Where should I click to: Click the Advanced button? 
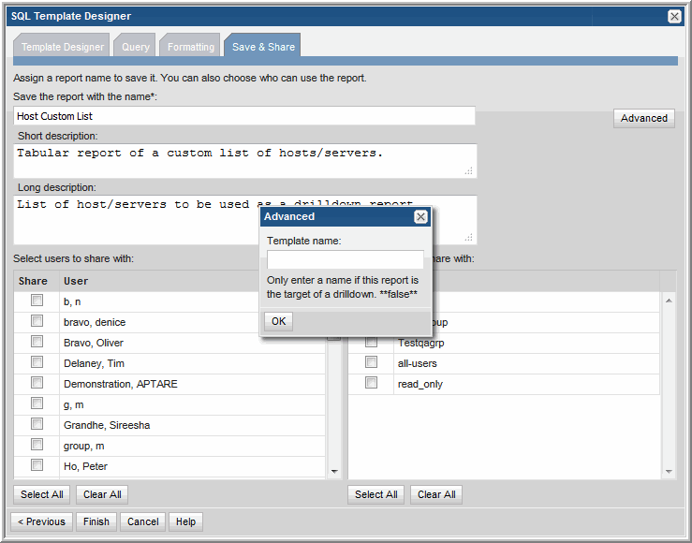pyautogui.click(x=643, y=118)
